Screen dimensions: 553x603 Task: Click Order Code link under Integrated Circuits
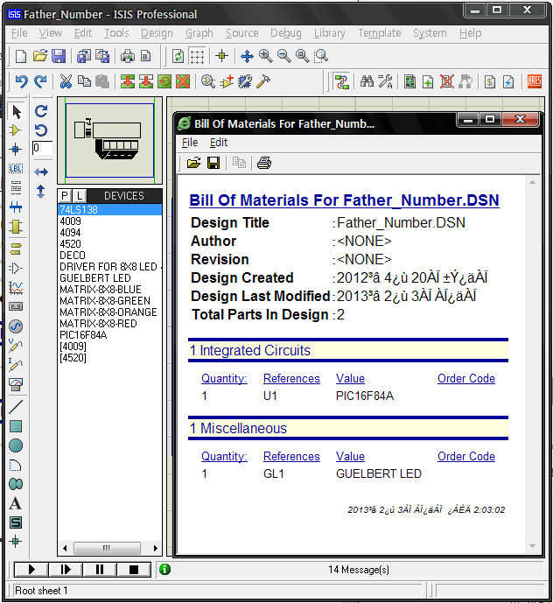coord(466,378)
